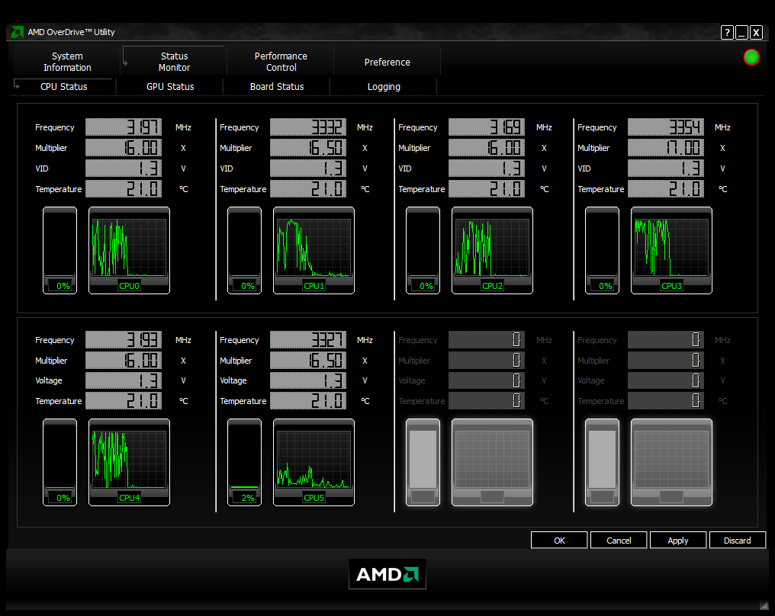Click CPU5 multiplier value 16.50
775x616 pixels.
coord(308,361)
